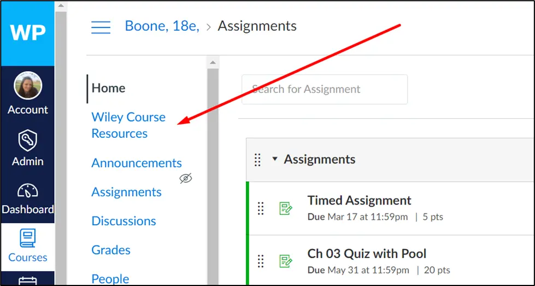Go to the Dashboard speedometer icon
Image resolution: width=535 pixels, height=286 pixels.
coord(27,190)
